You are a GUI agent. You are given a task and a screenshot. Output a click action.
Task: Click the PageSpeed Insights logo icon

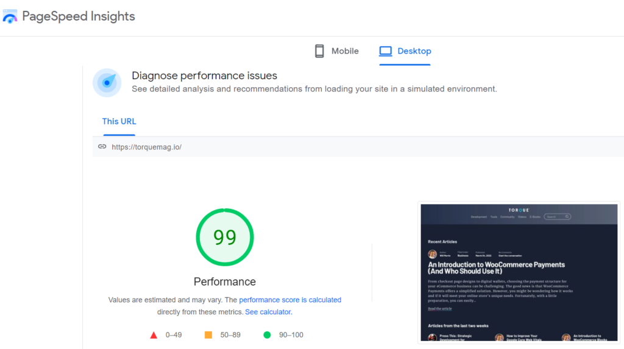pyautogui.click(x=10, y=16)
